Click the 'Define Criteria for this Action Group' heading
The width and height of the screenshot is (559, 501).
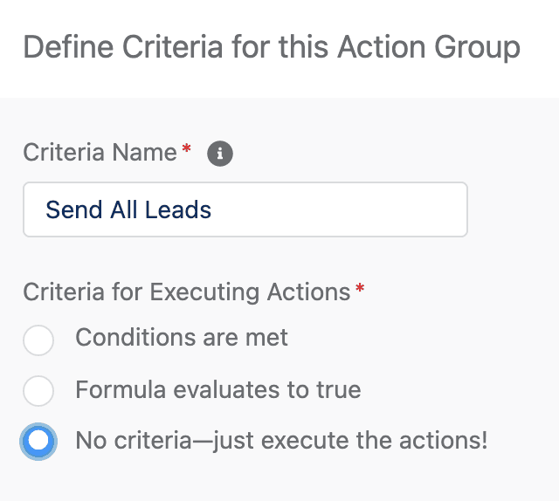pos(272,46)
